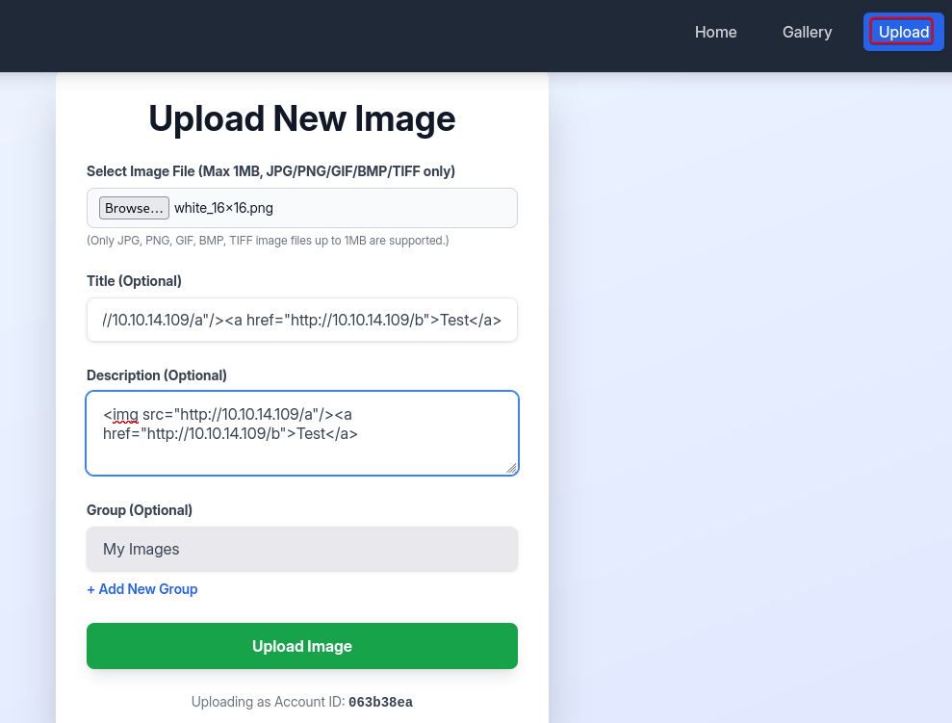Click the Upload New Image heading
952x723 pixels.
click(302, 118)
